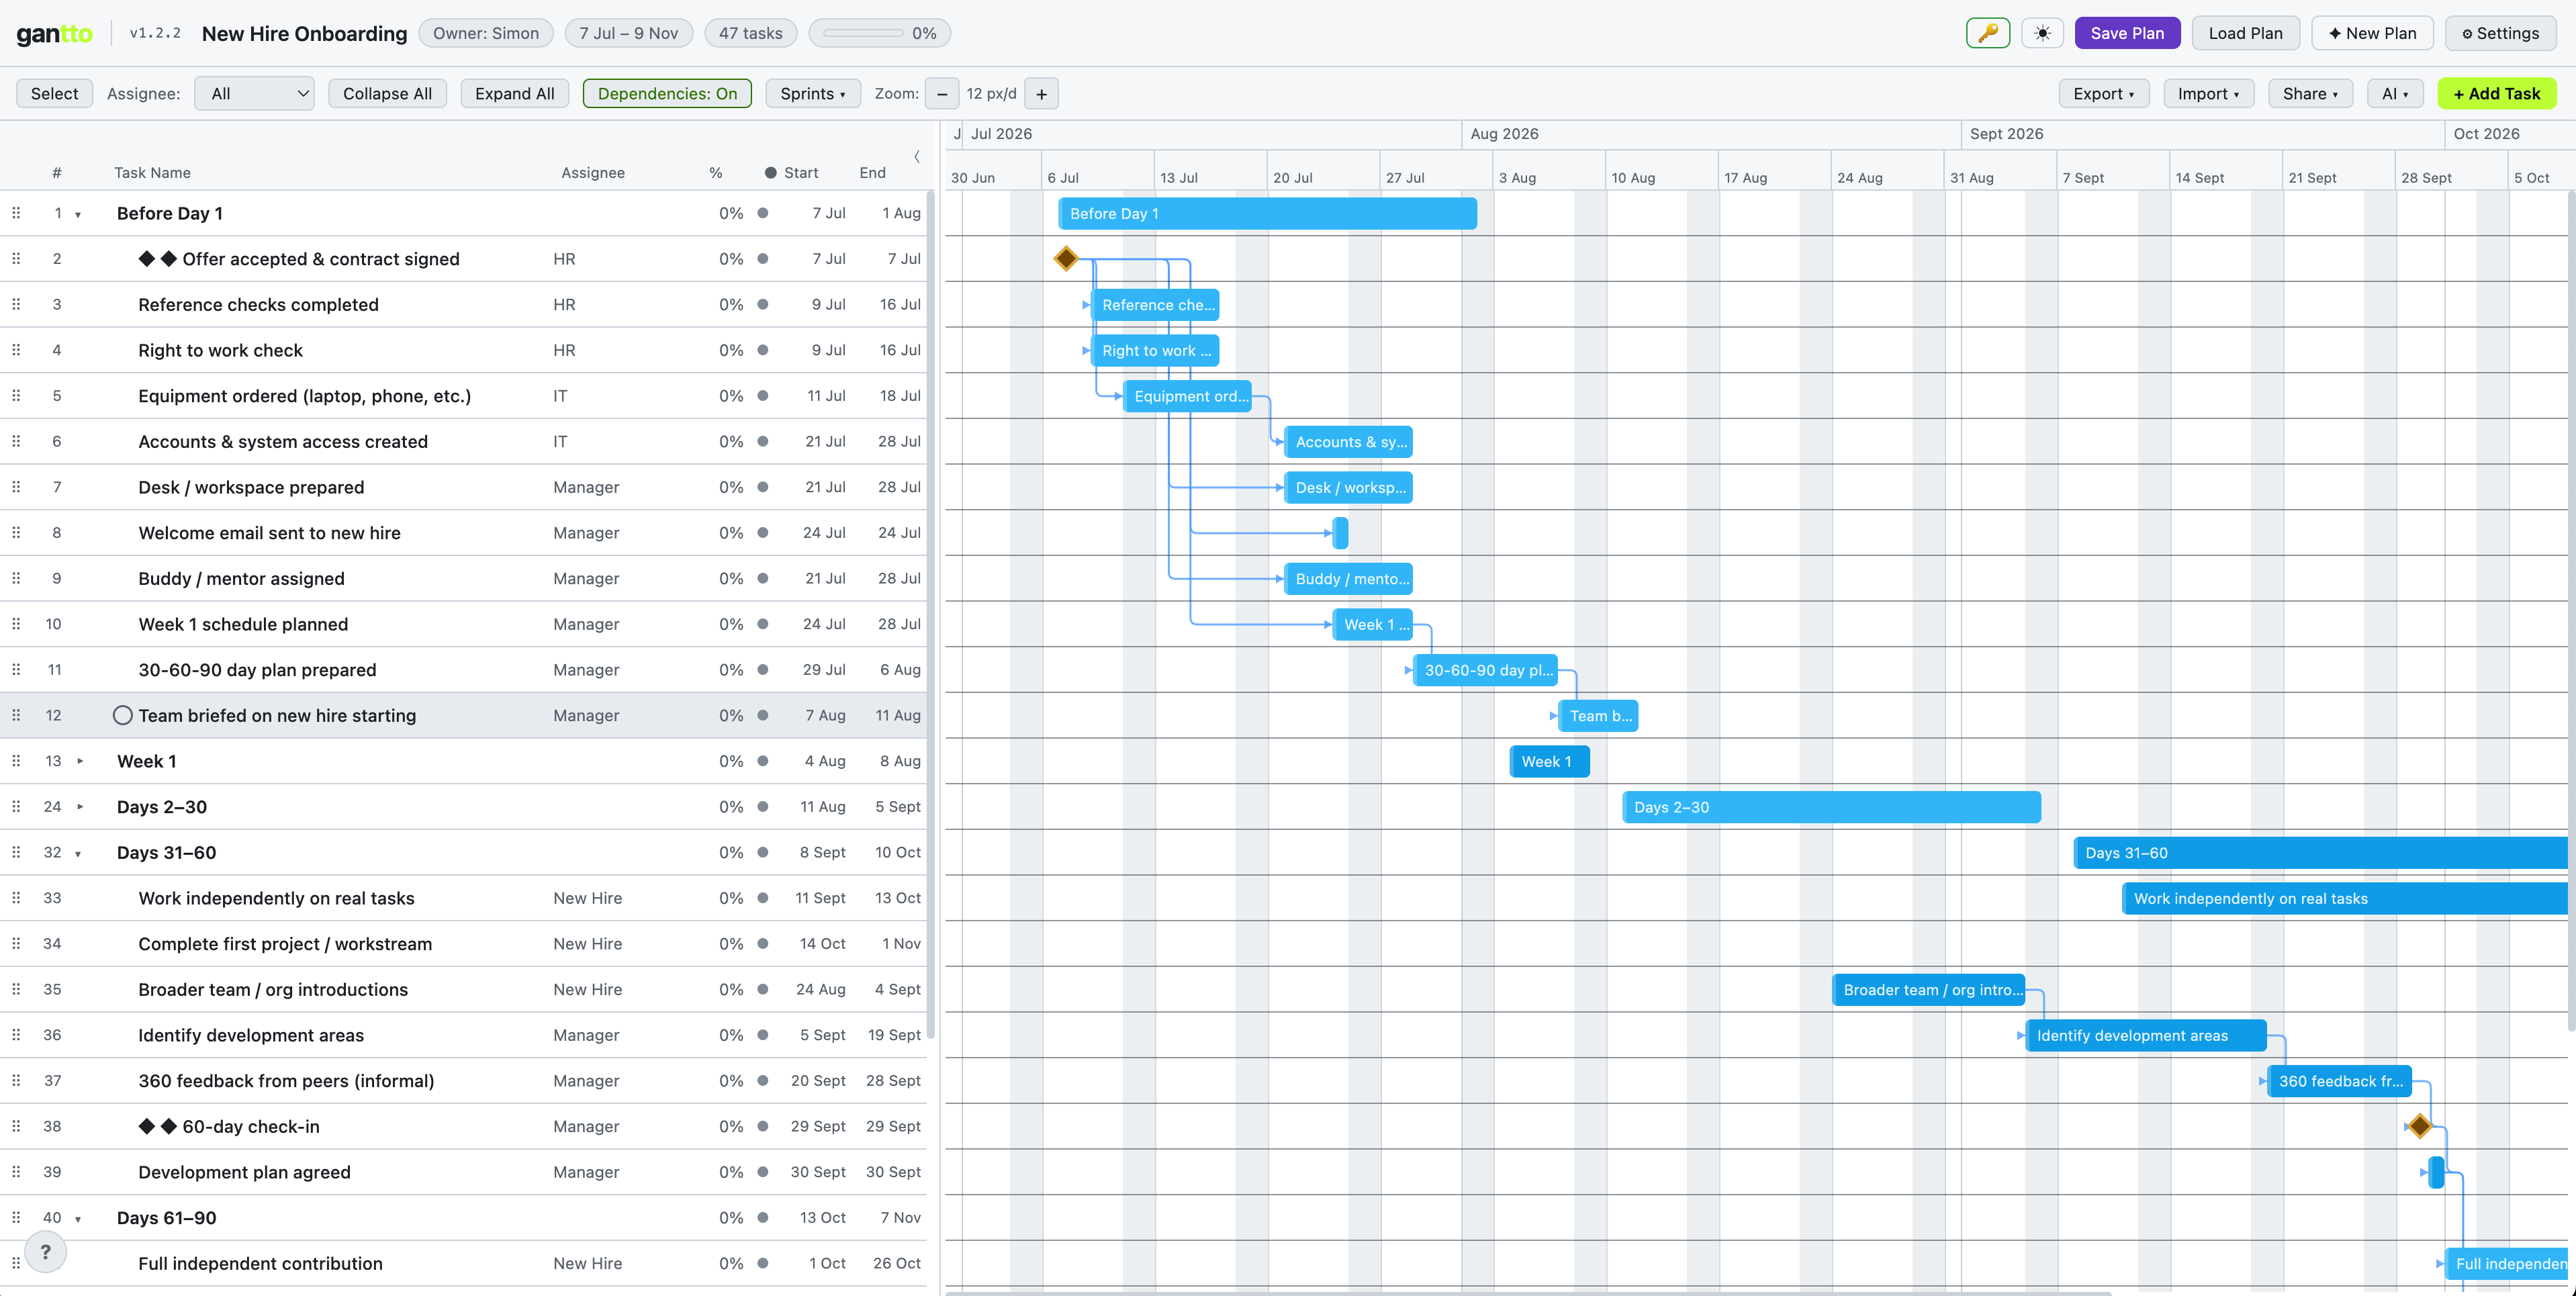Expand the Week 1 group

80,761
